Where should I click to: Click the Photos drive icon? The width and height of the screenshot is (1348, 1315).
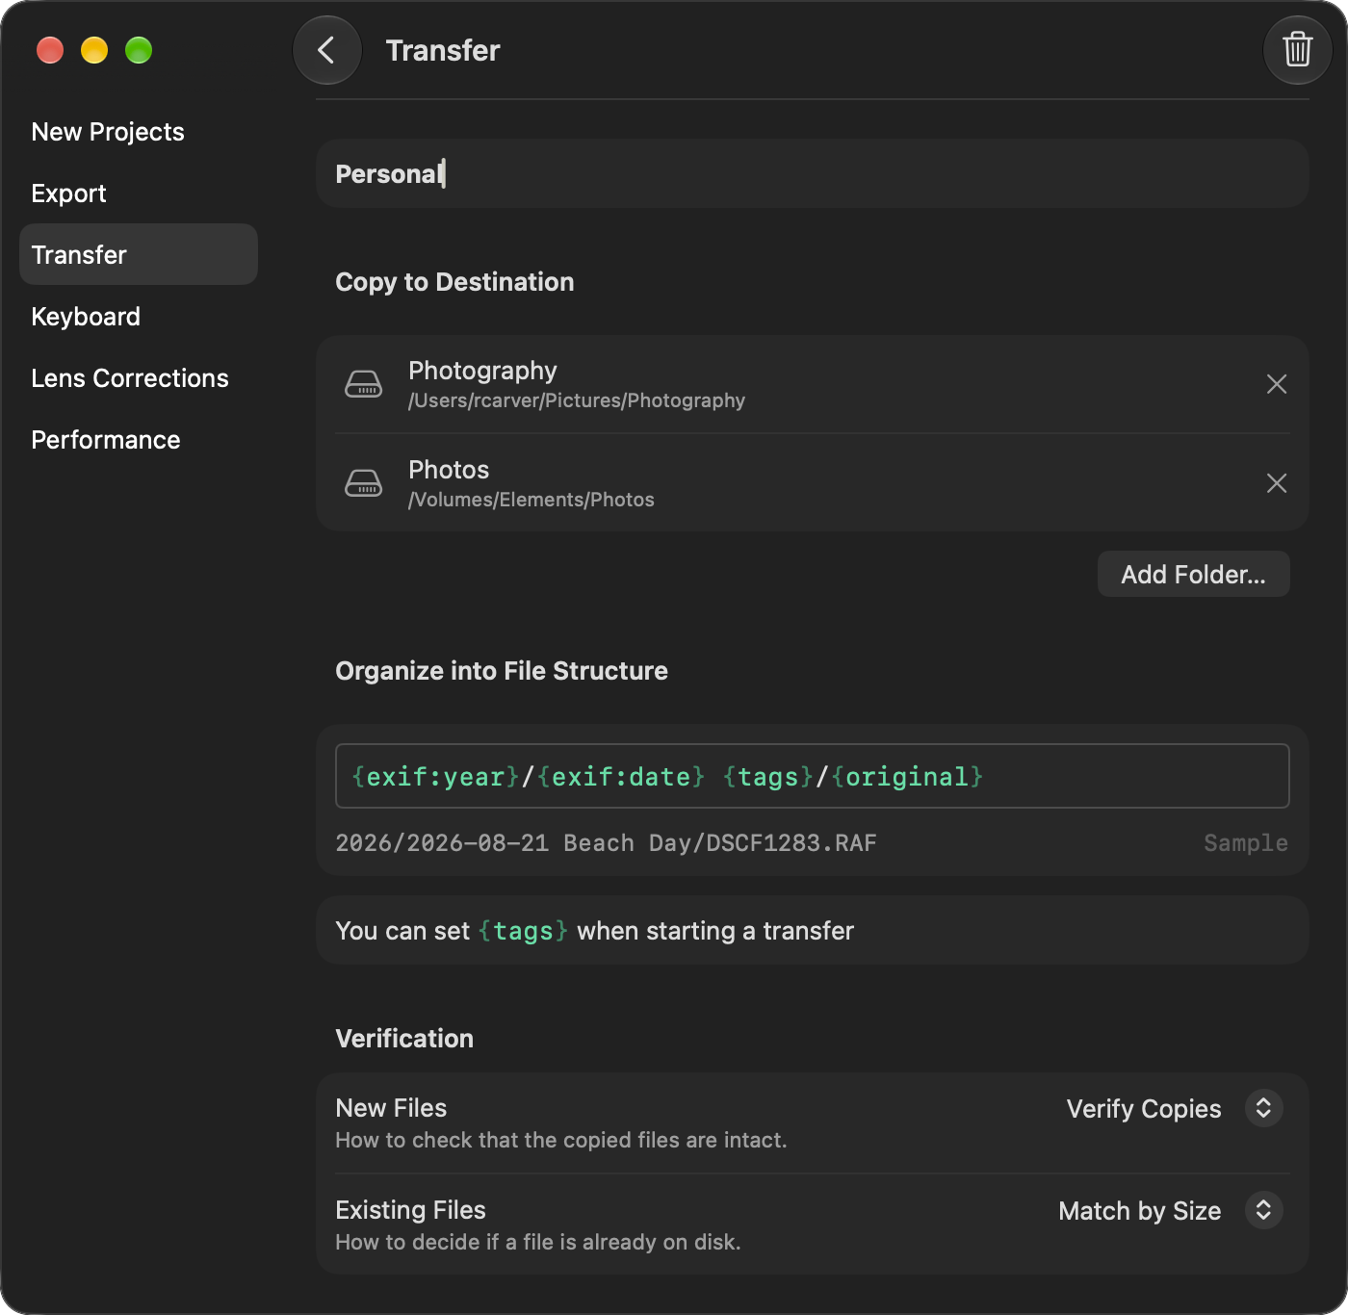[x=364, y=483]
